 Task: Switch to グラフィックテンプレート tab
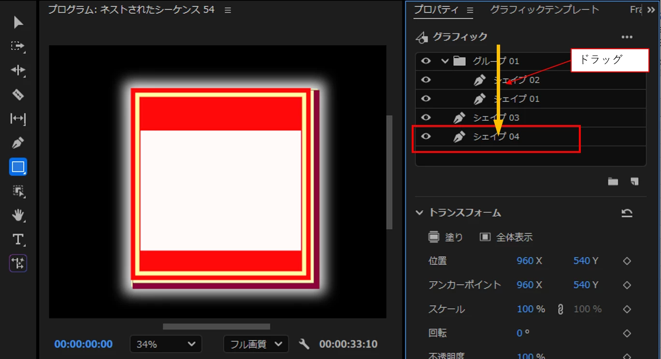pyautogui.click(x=545, y=10)
